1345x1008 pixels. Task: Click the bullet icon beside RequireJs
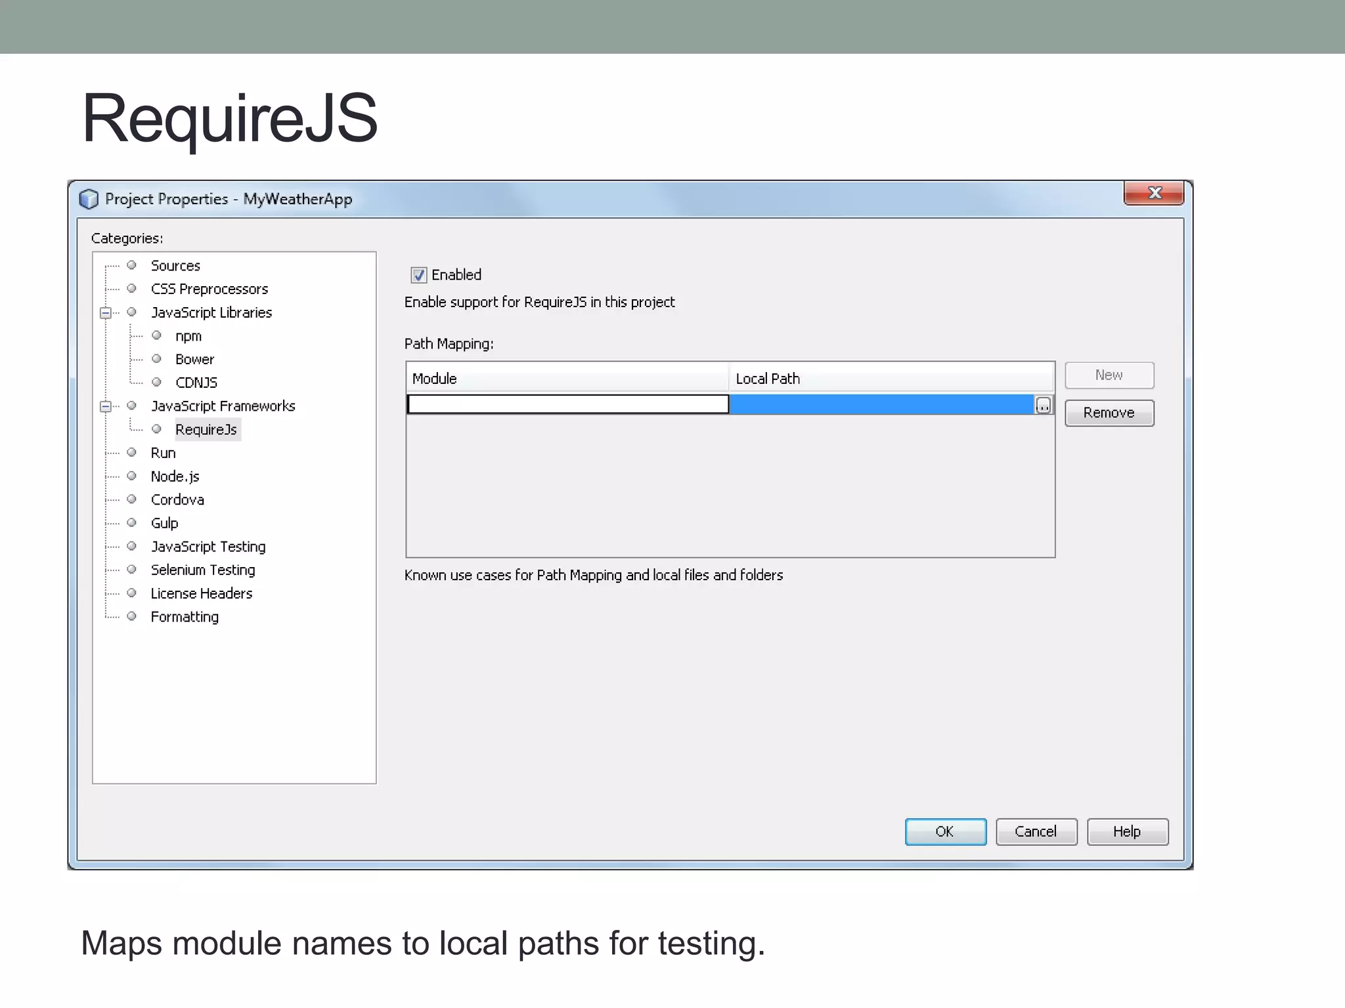[x=156, y=429]
